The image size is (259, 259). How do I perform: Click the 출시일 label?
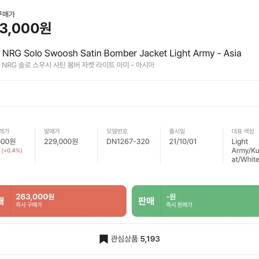tap(177, 131)
